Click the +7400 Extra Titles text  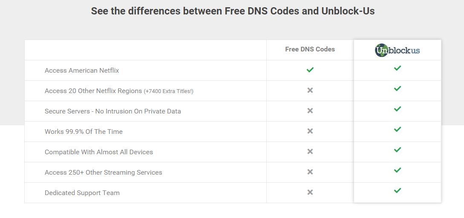coord(169,91)
